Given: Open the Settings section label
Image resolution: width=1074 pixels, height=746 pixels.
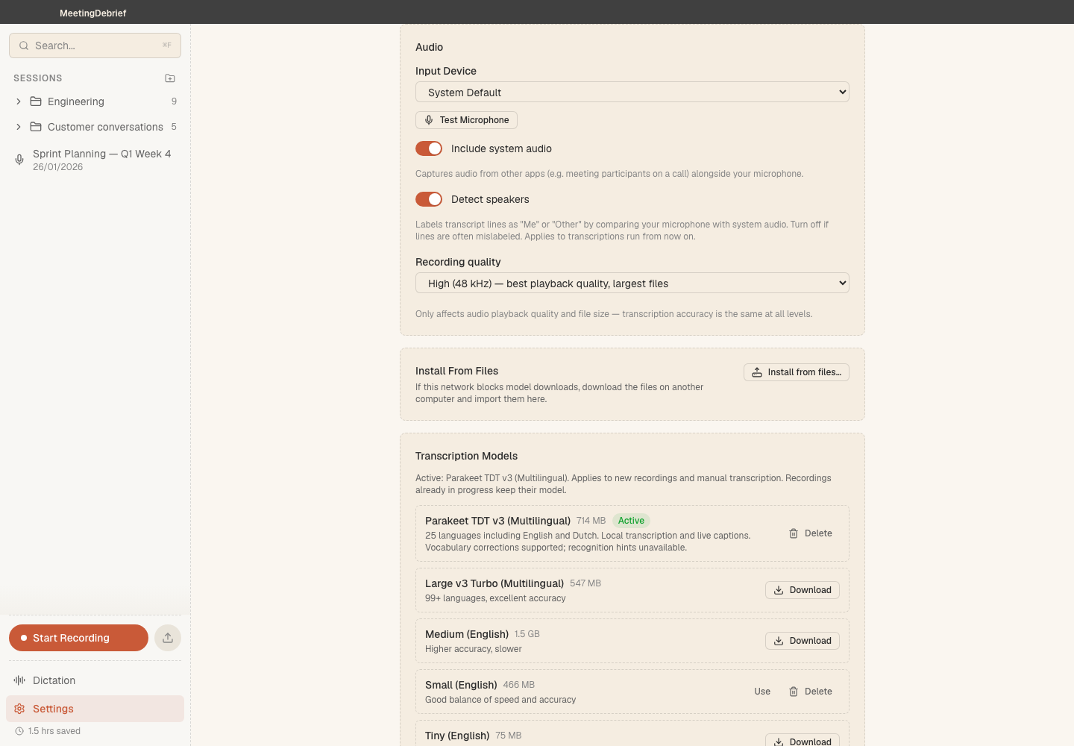Looking at the screenshot, I should 53,709.
